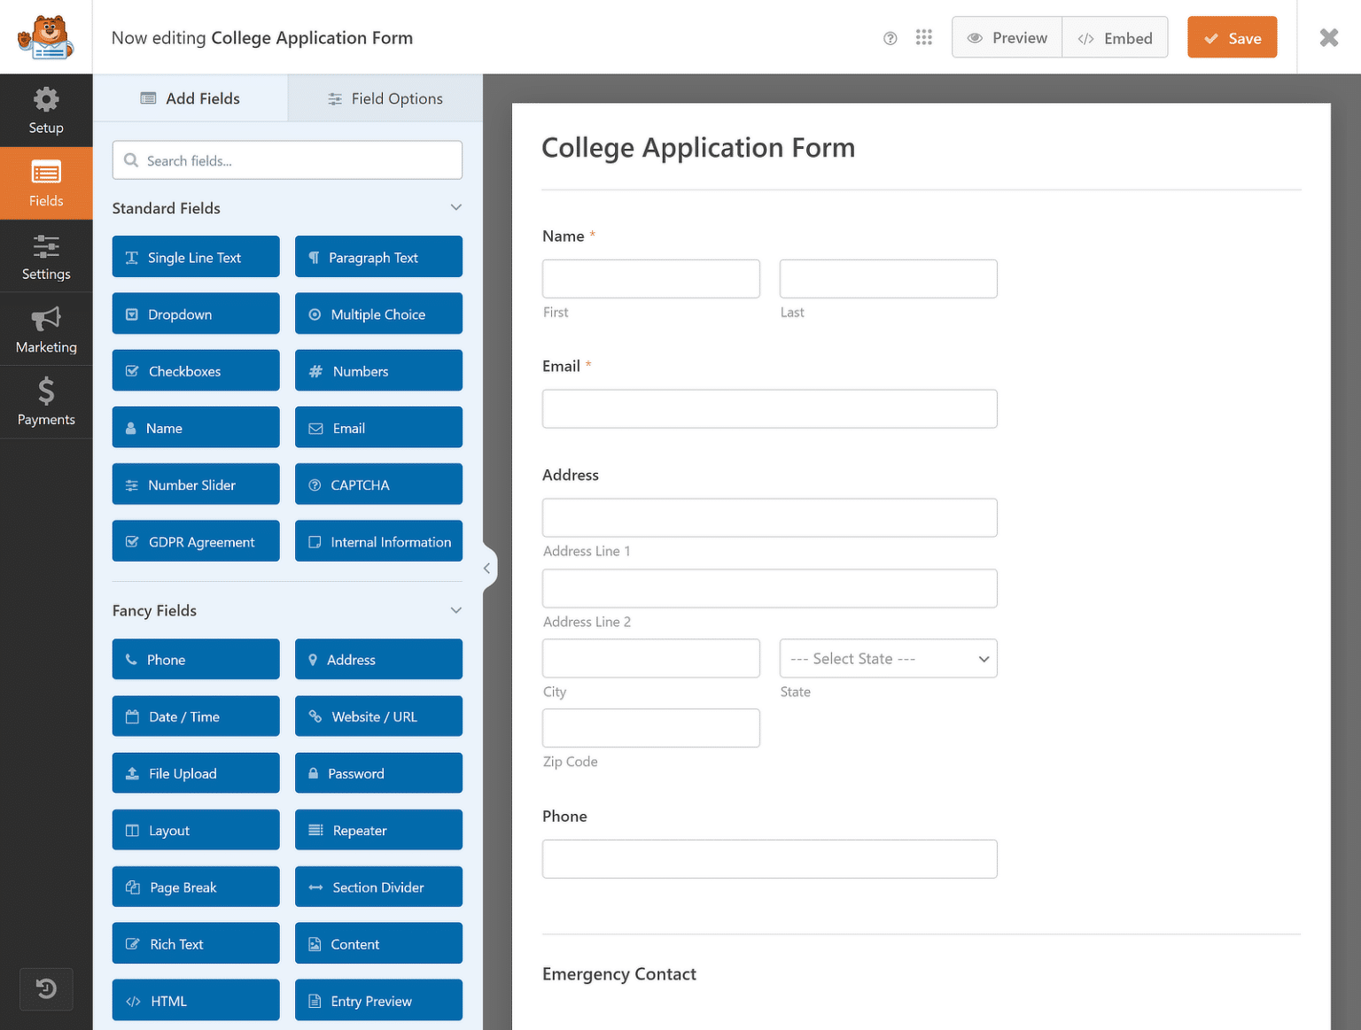Switch to the Marketing panel
Image resolution: width=1361 pixels, height=1030 pixels.
click(46, 329)
